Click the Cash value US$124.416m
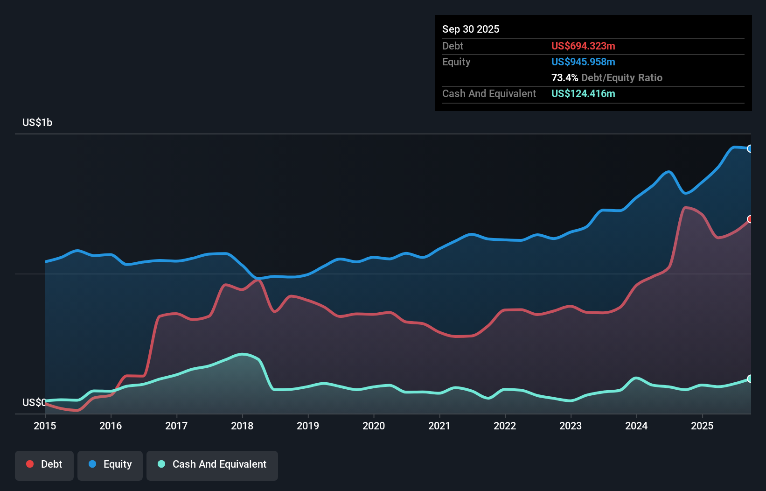This screenshot has width=766, height=491. pos(583,93)
